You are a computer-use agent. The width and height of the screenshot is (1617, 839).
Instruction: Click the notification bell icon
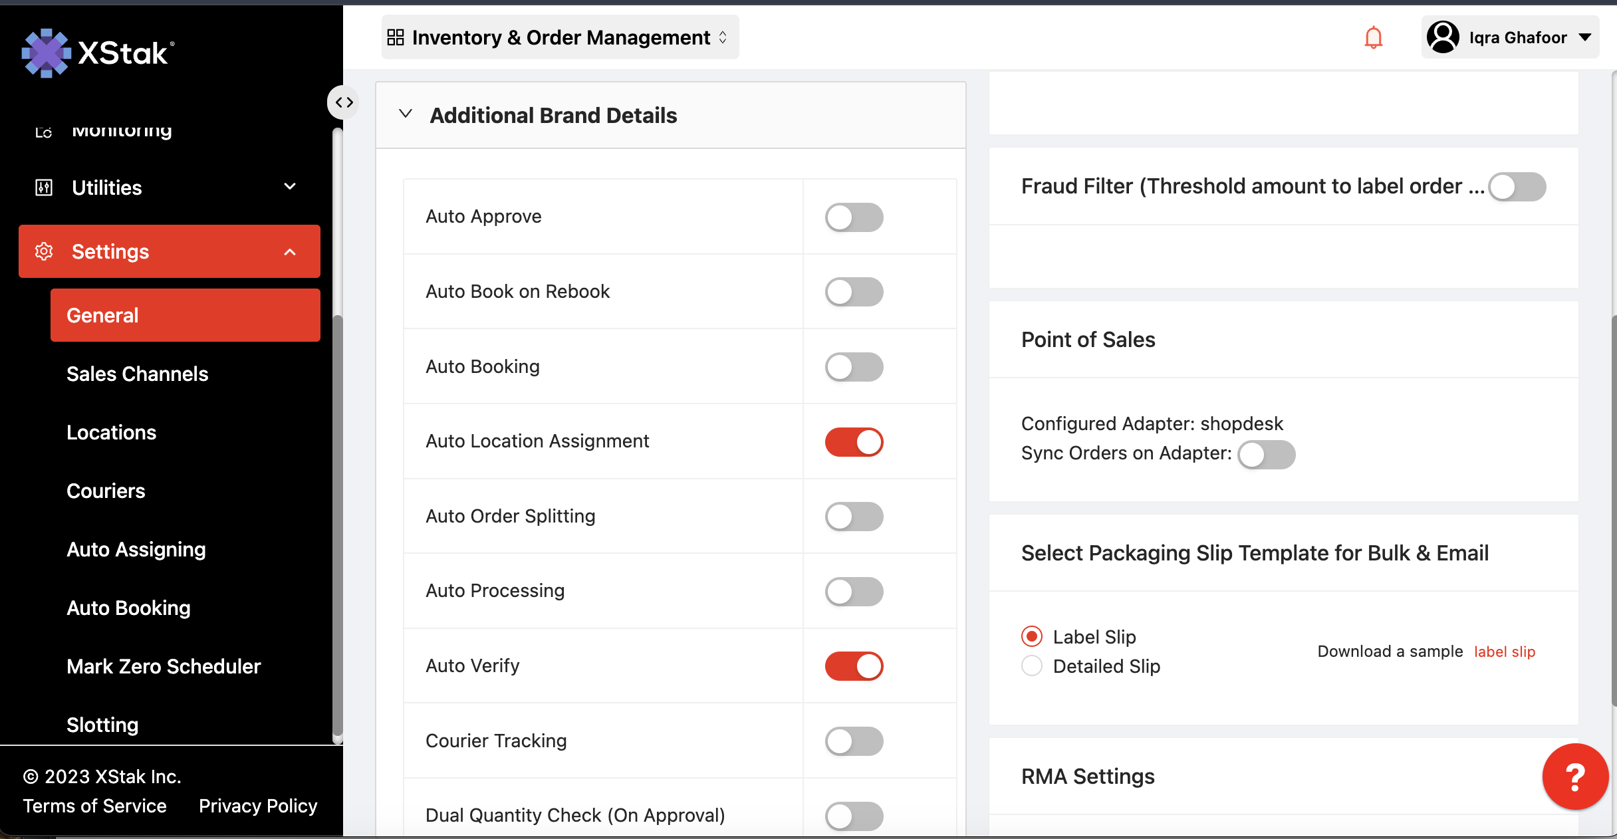(x=1373, y=37)
